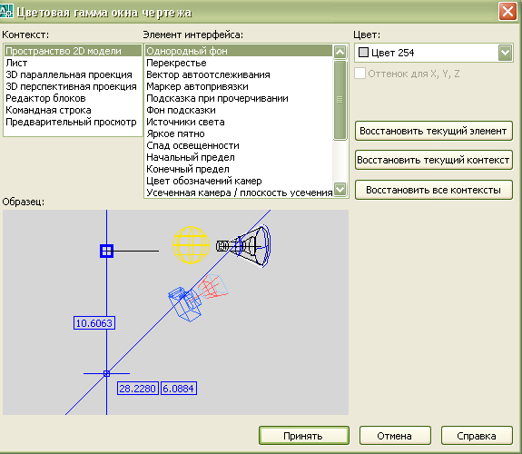This screenshot has height=454, width=522.
Task: Toggle Оттенок для X, Y, Z checkbox
Action: [359, 74]
